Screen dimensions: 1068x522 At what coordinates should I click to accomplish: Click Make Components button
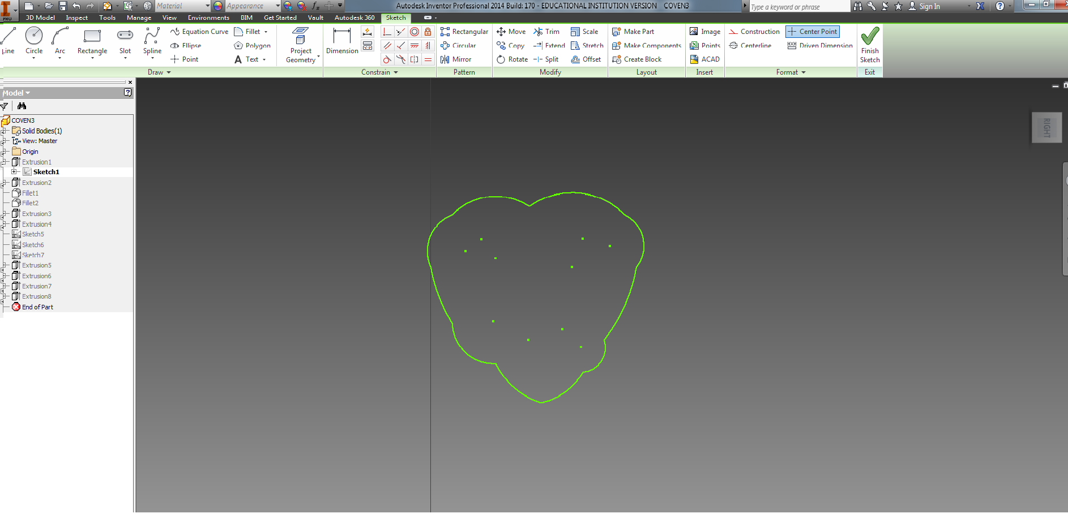tap(647, 45)
